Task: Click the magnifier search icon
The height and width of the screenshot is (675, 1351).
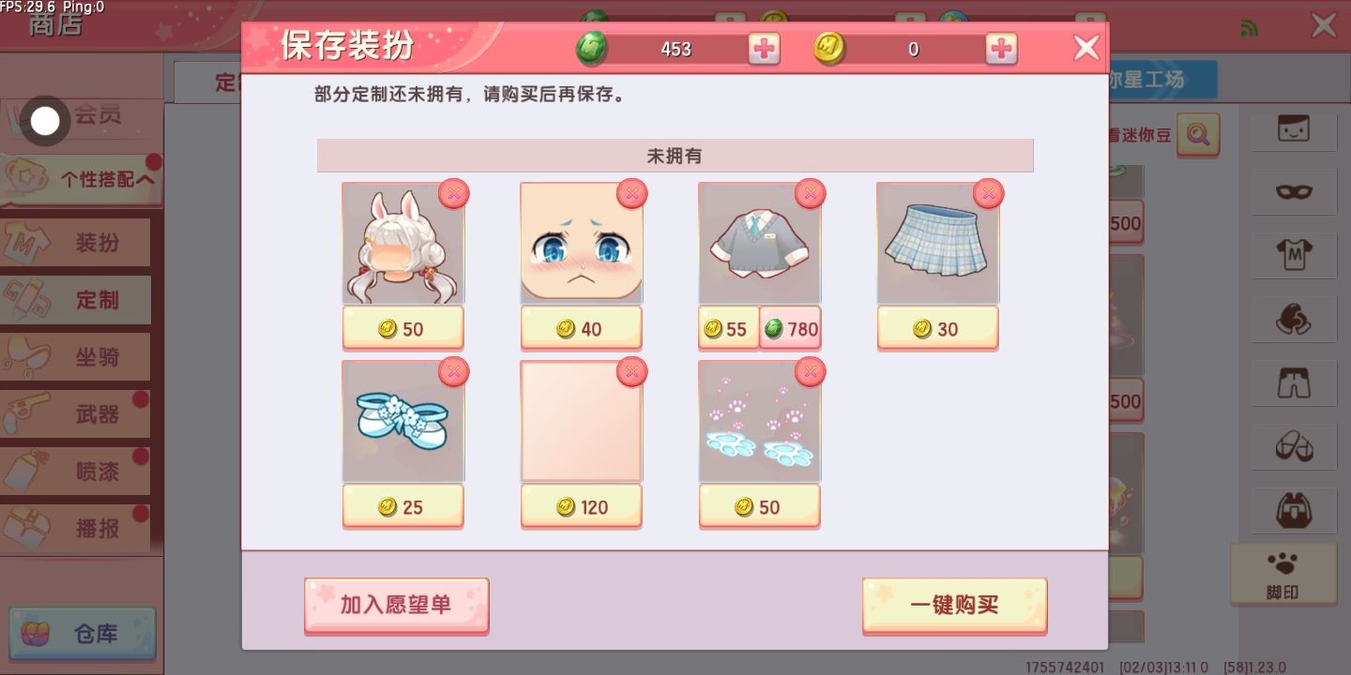Action: 1197,134
